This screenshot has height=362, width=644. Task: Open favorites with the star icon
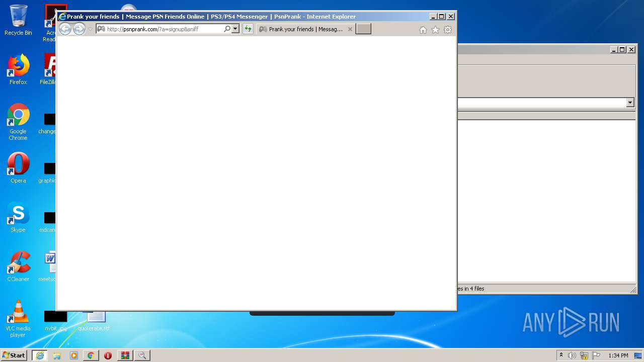435,30
